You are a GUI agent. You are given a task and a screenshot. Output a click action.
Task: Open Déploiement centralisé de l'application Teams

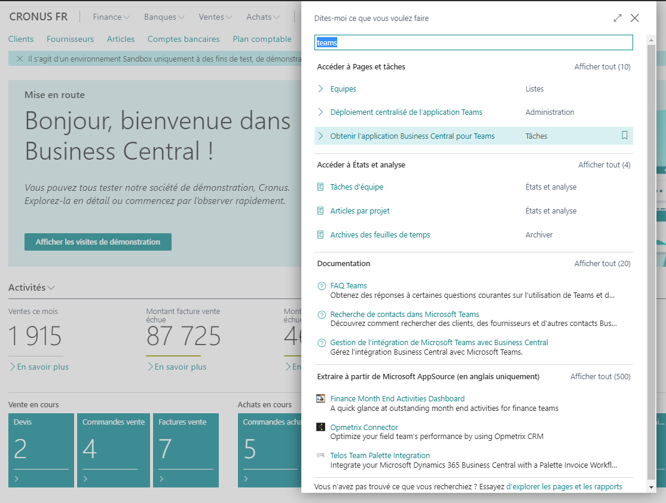[x=406, y=112]
